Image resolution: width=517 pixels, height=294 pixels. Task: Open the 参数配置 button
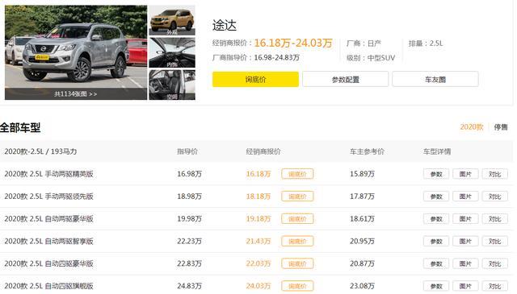pyautogui.click(x=345, y=79)
